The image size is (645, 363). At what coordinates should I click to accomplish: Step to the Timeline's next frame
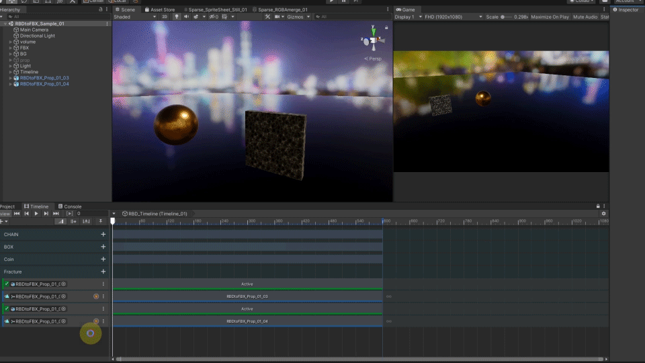click(x=46, y=213)
